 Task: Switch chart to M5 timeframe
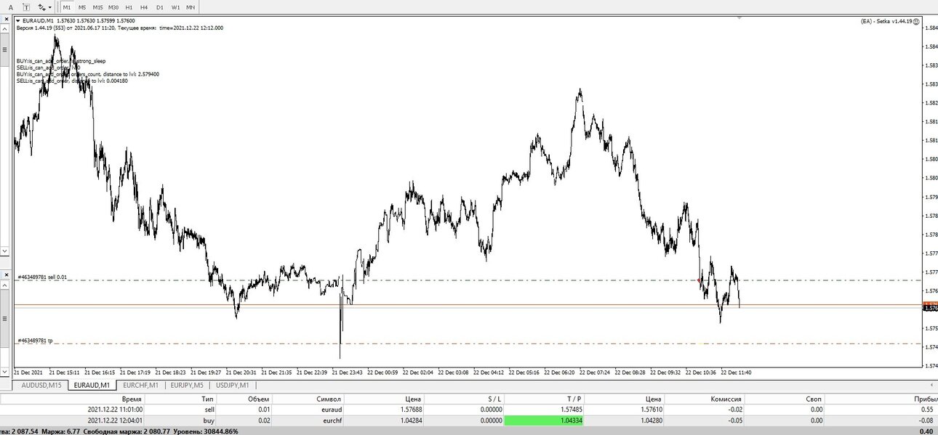81,7
